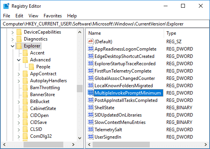
Task: Click tree pane scroll up arrow
Action: pyautogui.click(x=80, y=32)
